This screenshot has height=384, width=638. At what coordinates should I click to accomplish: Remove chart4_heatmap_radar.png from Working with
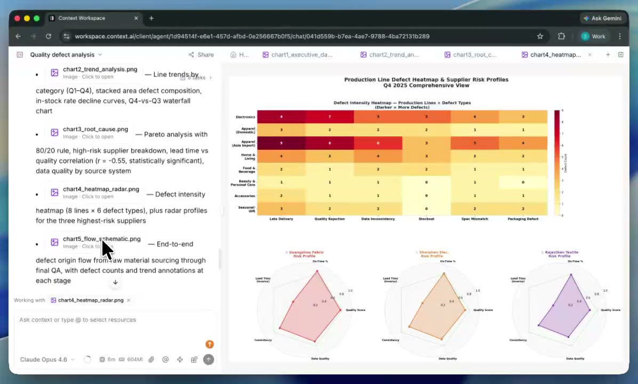pos(129,300)
